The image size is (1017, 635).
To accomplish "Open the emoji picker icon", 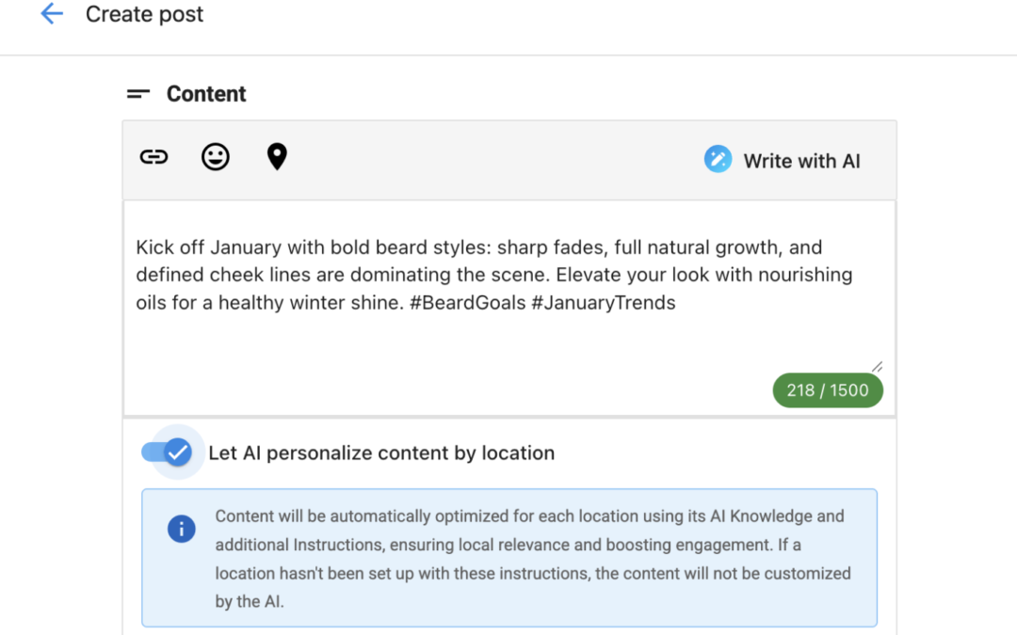I will (215, 156).
